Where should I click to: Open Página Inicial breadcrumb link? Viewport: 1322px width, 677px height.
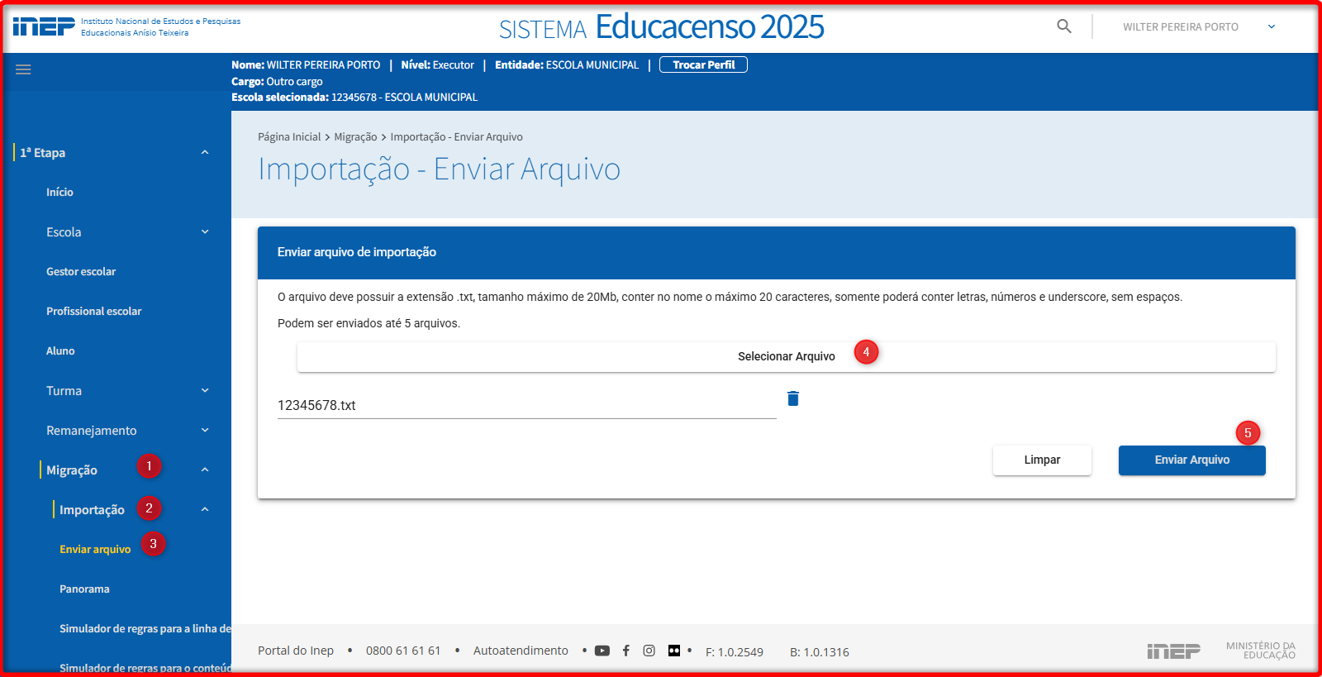[289, 137]
